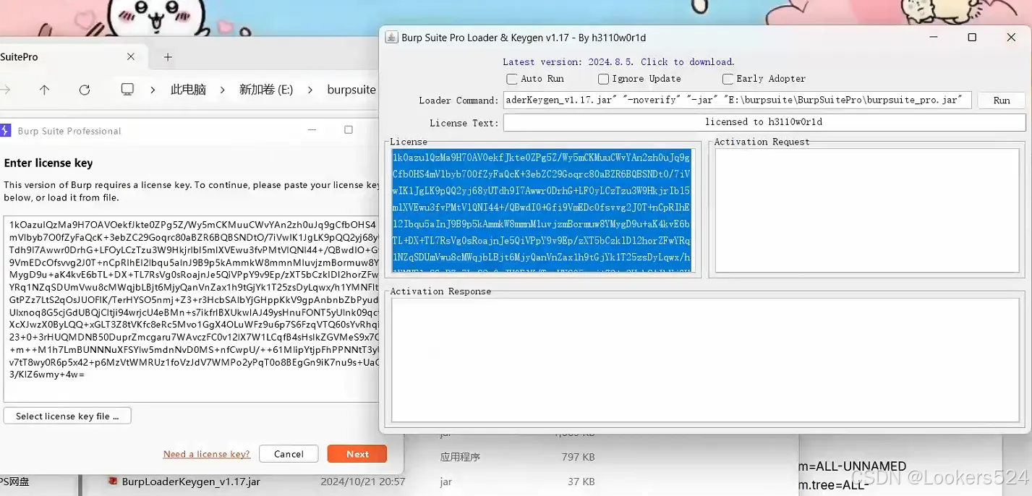Click the License Text input field
1032x496 pixels.
point(764,122)
